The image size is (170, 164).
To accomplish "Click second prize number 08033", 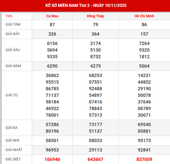I will pos(95,140).
